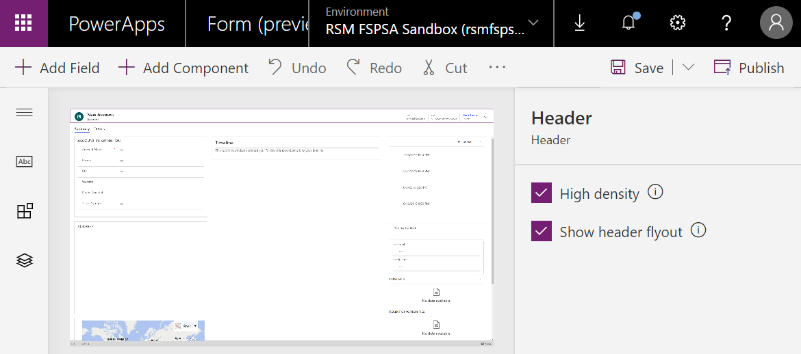Uncheck the Show header flyout checkbox
The height and width of the screenshot is (354, 801).
[542, 232]
